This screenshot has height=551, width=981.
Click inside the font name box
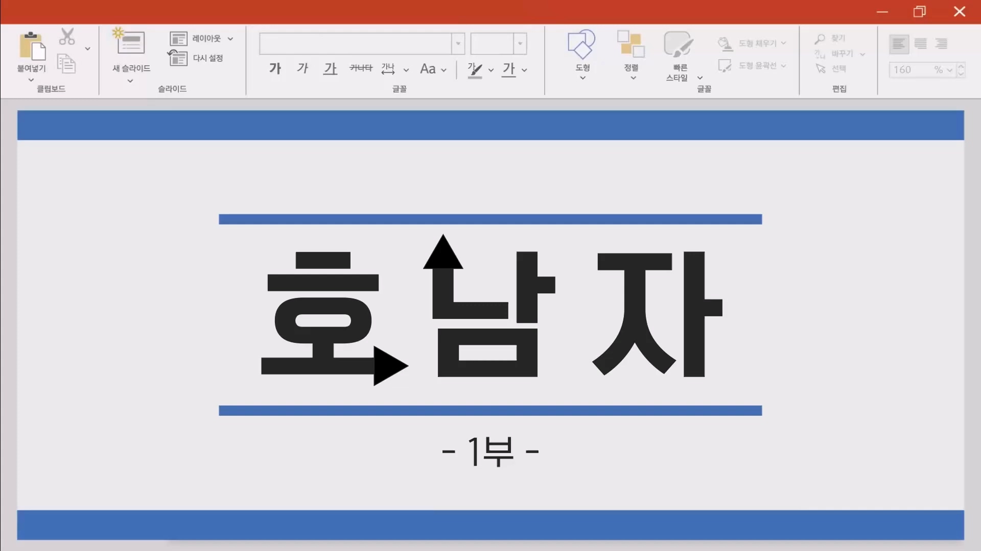(358, 44)
